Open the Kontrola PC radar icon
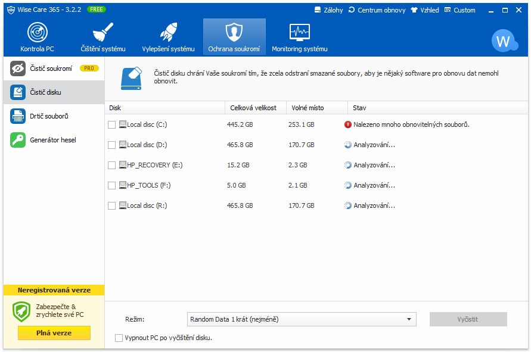The image size is (531, 352). pos(38,32)
